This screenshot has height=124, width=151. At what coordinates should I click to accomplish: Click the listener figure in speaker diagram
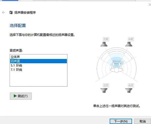(x=117, y=67)
